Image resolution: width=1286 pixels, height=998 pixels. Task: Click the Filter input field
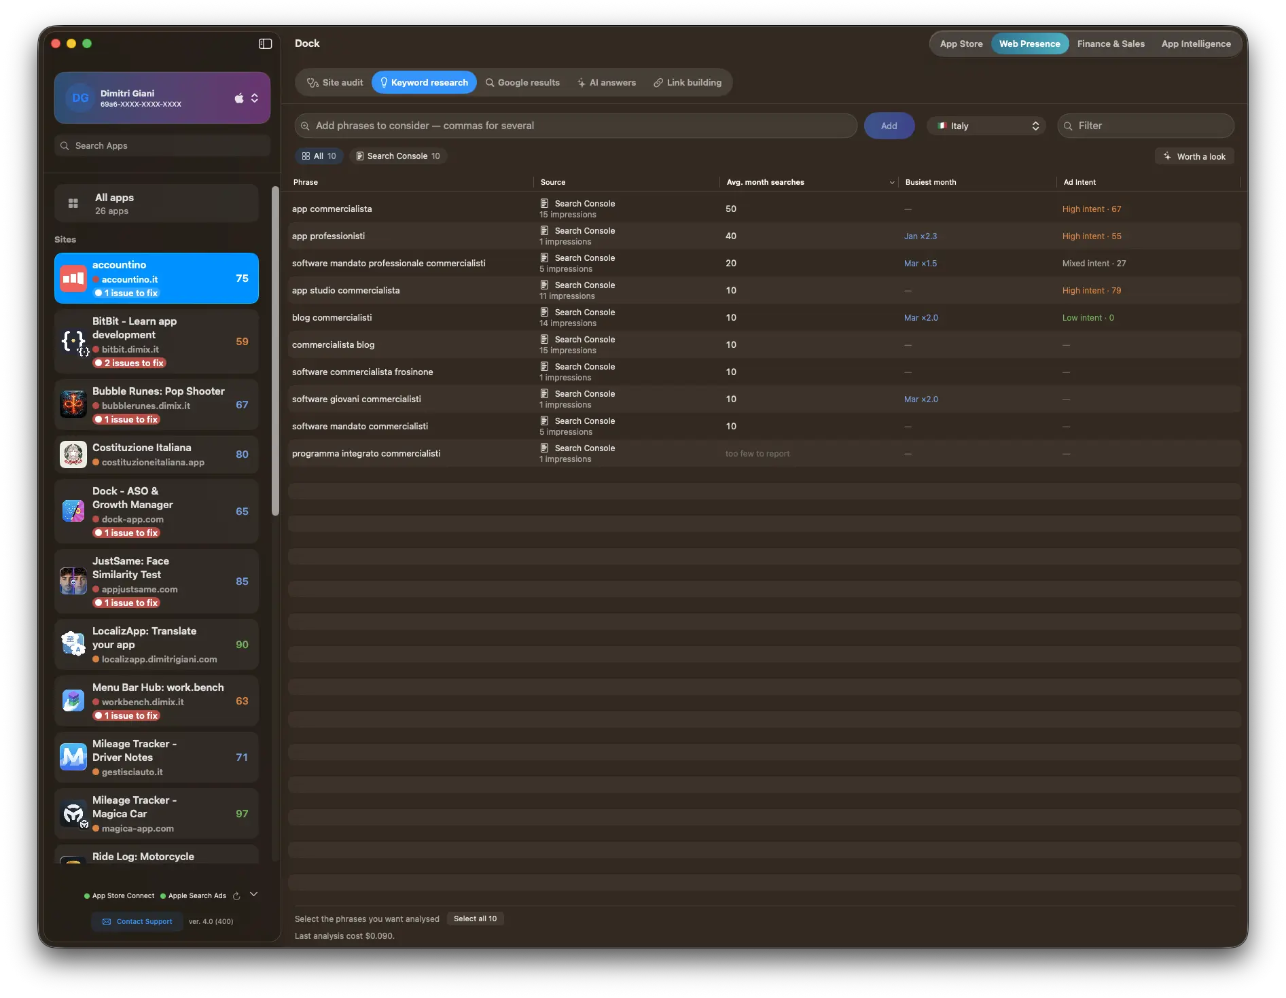[x=1146, y=126]
